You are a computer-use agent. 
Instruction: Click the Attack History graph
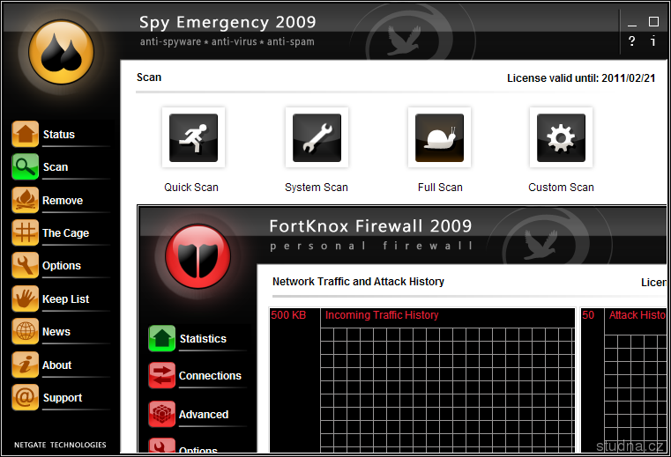tap(624, 380)
